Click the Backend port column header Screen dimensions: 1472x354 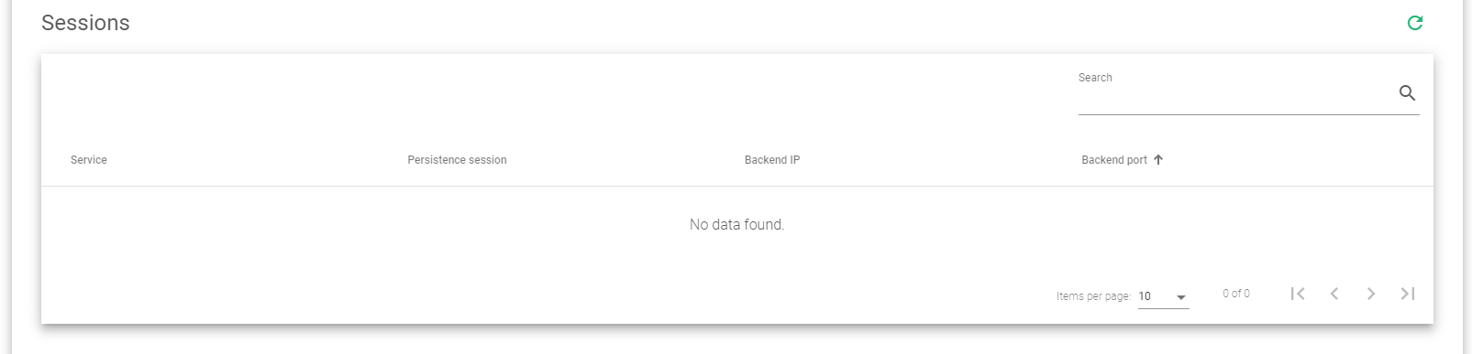pos(1114,160)
